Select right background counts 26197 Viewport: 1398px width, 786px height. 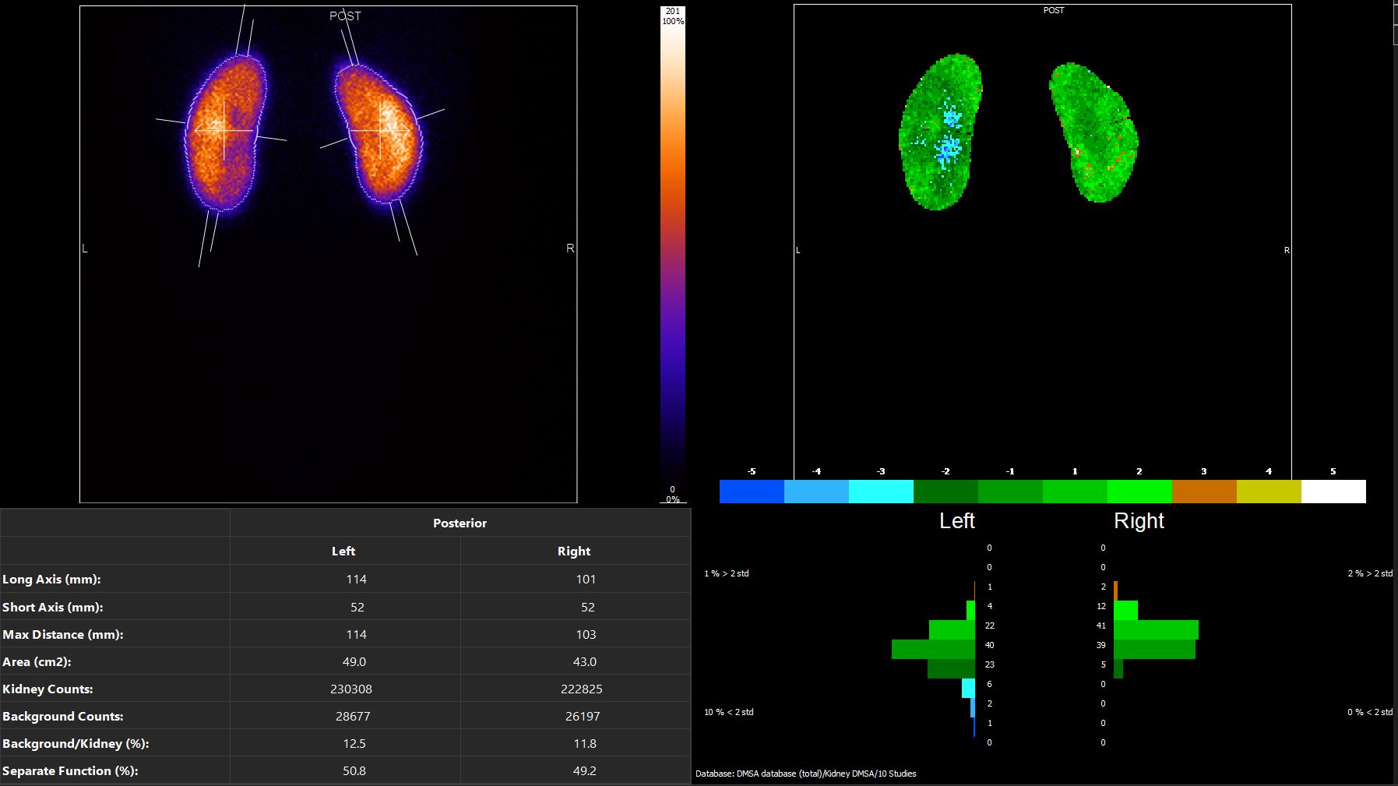pyautogui.click(x=583, y=716)
